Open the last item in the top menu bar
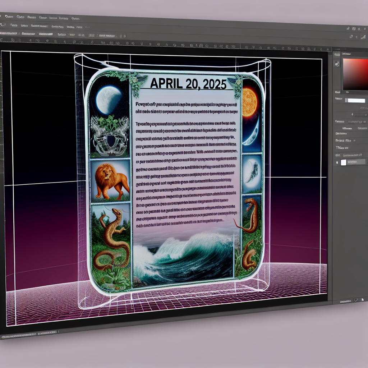Image resolution: width=368 pixels, height=368 pixels. (75, 19)
